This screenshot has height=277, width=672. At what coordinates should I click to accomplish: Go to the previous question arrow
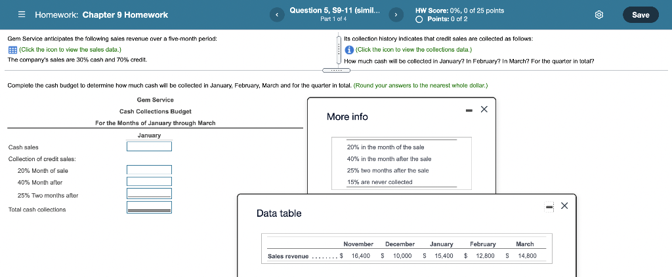277,15
